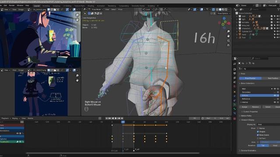Open the View Layer properties tab
Screen dimensions: 280x157
[x=234, y=78]
